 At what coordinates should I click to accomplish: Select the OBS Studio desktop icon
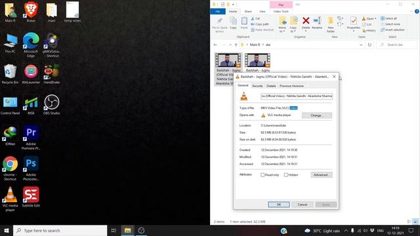coord(51,105)
